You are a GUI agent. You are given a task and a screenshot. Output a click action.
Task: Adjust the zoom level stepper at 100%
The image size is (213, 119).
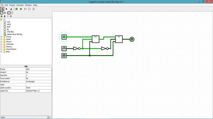pyautogui.click(x=48, y=117)
